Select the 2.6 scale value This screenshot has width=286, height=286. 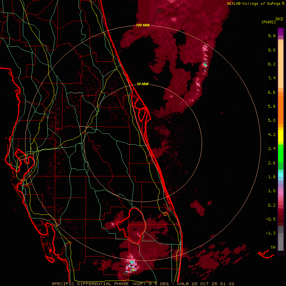click(272, 163)
